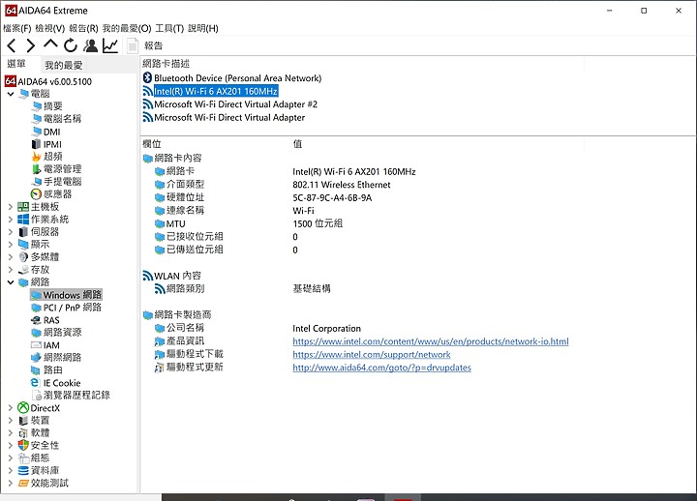Click the 報告 report toolbar button
This screenshot has width=697, height=501.
(x=145, y=45)
